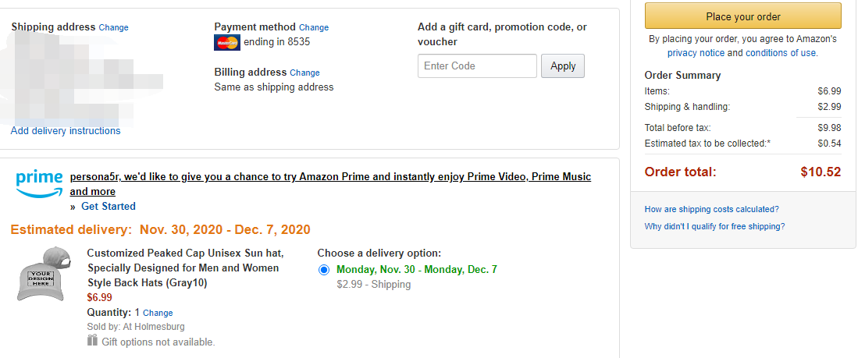Focus the Enter Code input field
858x358 pixels.
[477, 66]
